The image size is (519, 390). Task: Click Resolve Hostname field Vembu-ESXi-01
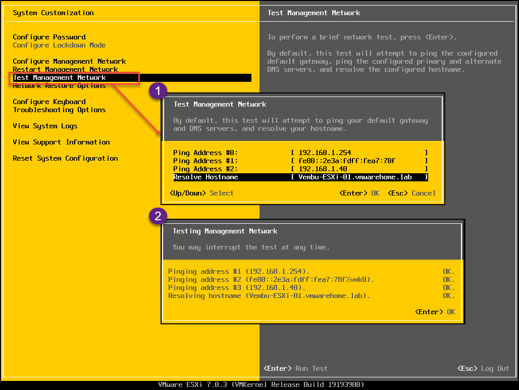359,177
